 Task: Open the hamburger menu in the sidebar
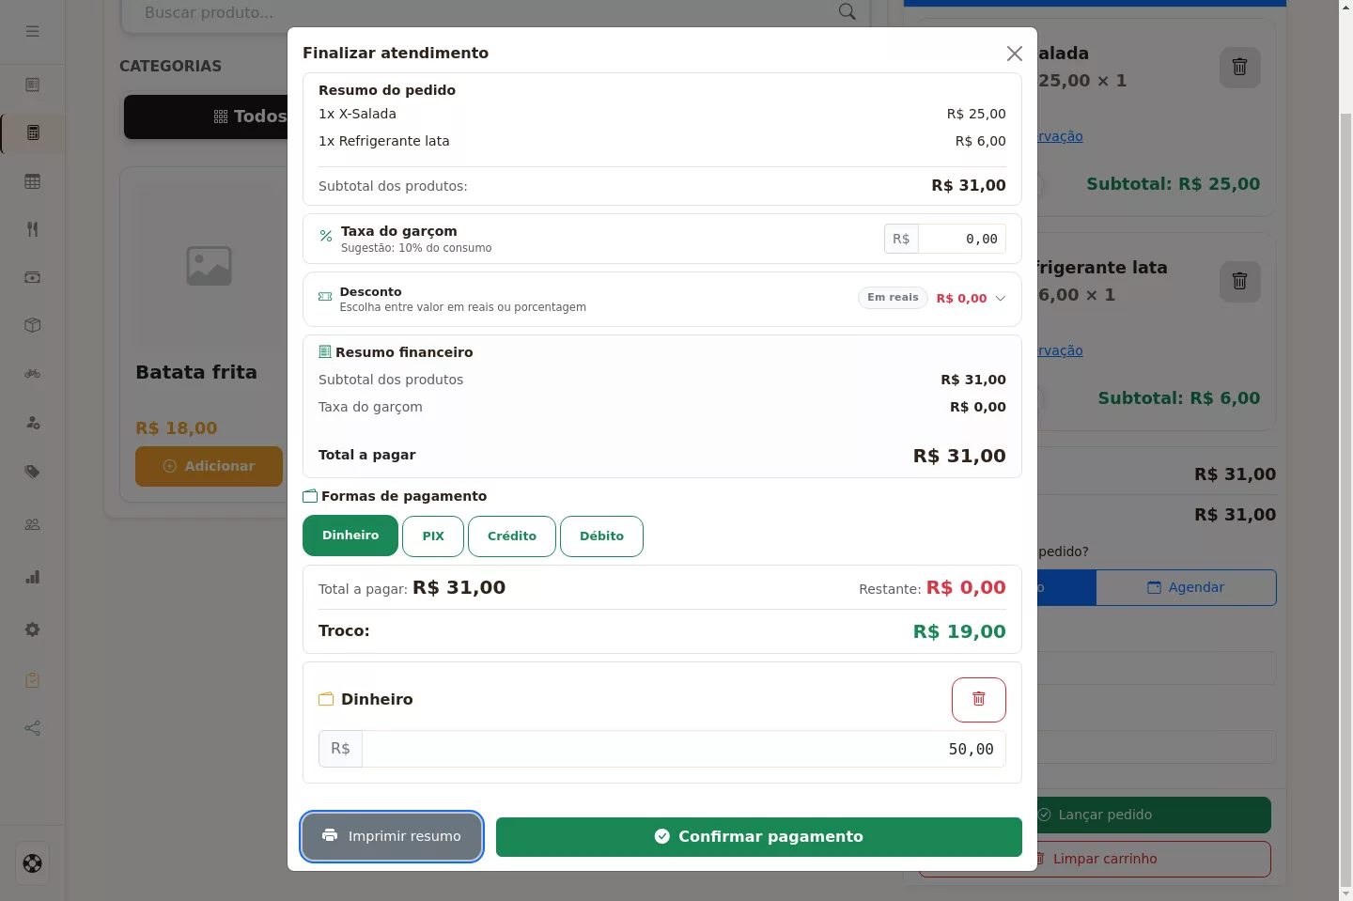[x=33, y=31]
